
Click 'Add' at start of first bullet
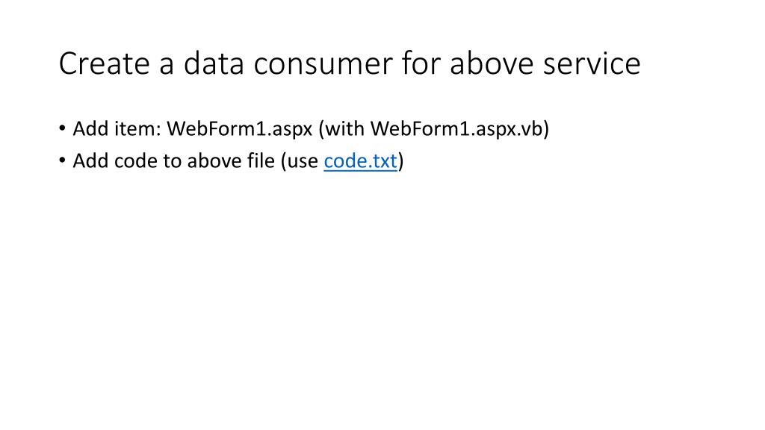coord(90,129)
